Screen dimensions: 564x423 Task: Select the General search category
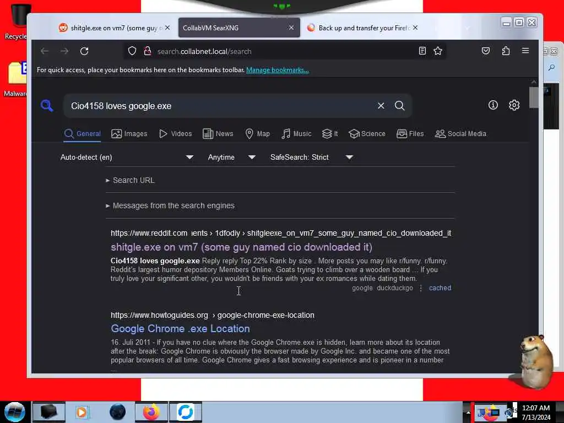point(82,134)
